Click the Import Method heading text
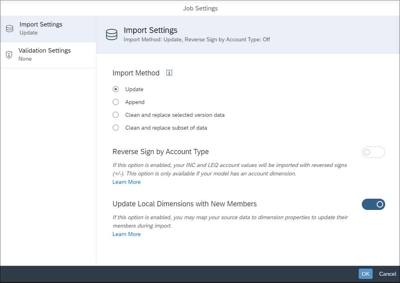The height and width of the screenshot is (283, 400). [x=136, y=73]
